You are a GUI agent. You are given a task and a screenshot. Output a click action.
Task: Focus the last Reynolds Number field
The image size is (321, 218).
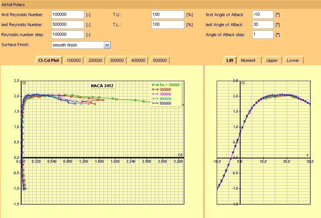[67, 25]
